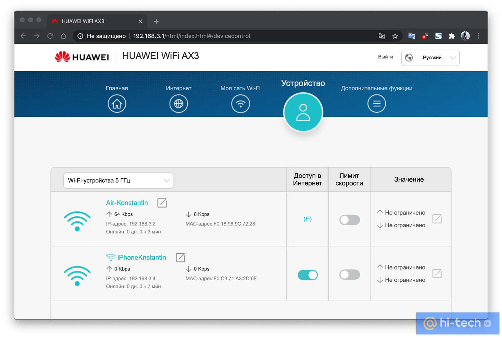Click the Huawei logo
This screenshot has width=502, height=337.
82,57
